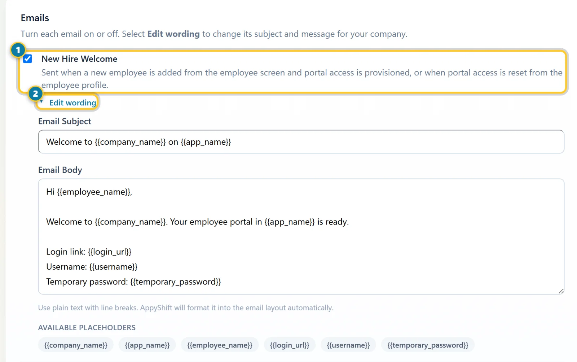The width and height of the screenshot is (577, 362).
Task: Click the AVAILABLE PLACEHOLDERS heading
Action: tap(87, 328)
